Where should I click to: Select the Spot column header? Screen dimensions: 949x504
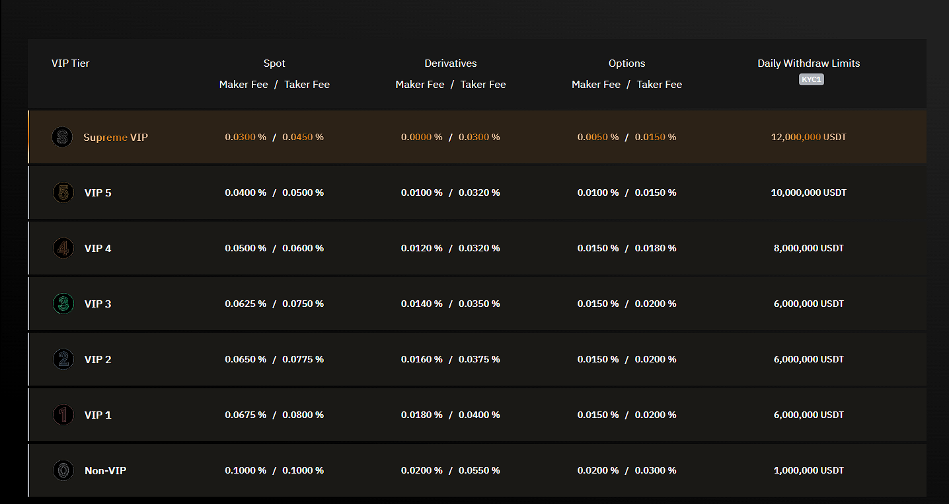click(274, 63)
